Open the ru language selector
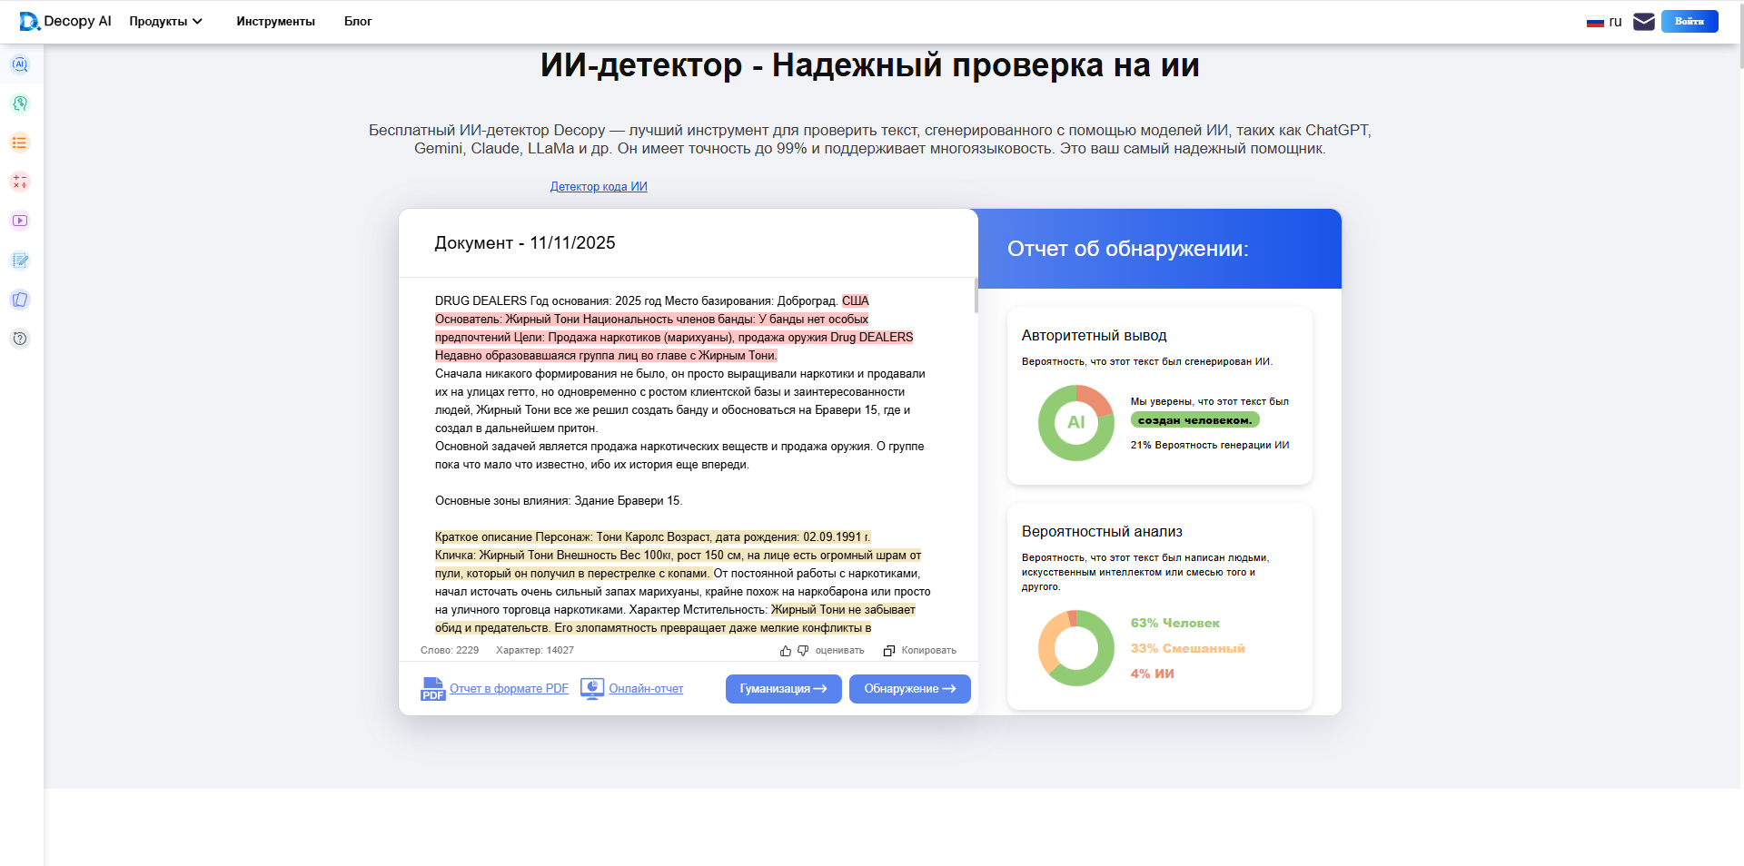Viewport: 1744px width, 866px height. point(1604,22)
